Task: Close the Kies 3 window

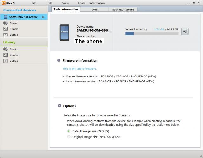Action: (199, 3)
